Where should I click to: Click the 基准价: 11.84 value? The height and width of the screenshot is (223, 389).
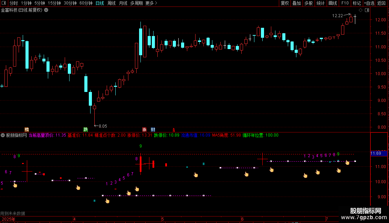click(80, 135)
